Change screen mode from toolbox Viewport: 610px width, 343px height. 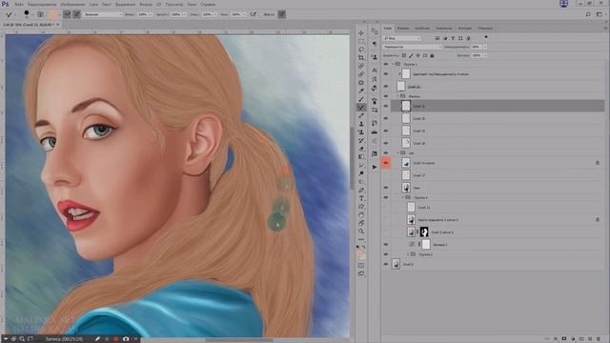pos(361,273)
